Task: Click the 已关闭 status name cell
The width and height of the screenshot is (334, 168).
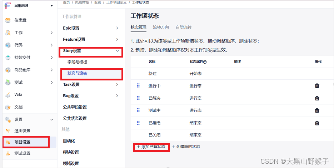Action: tap(154, 135)
